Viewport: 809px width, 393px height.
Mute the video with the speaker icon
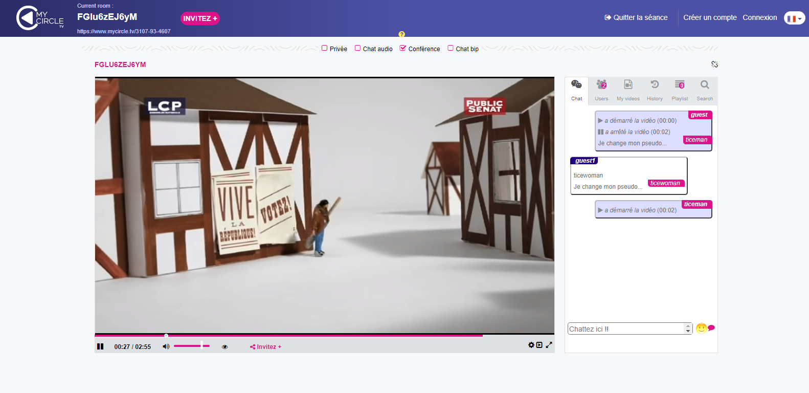pos(166,346)
